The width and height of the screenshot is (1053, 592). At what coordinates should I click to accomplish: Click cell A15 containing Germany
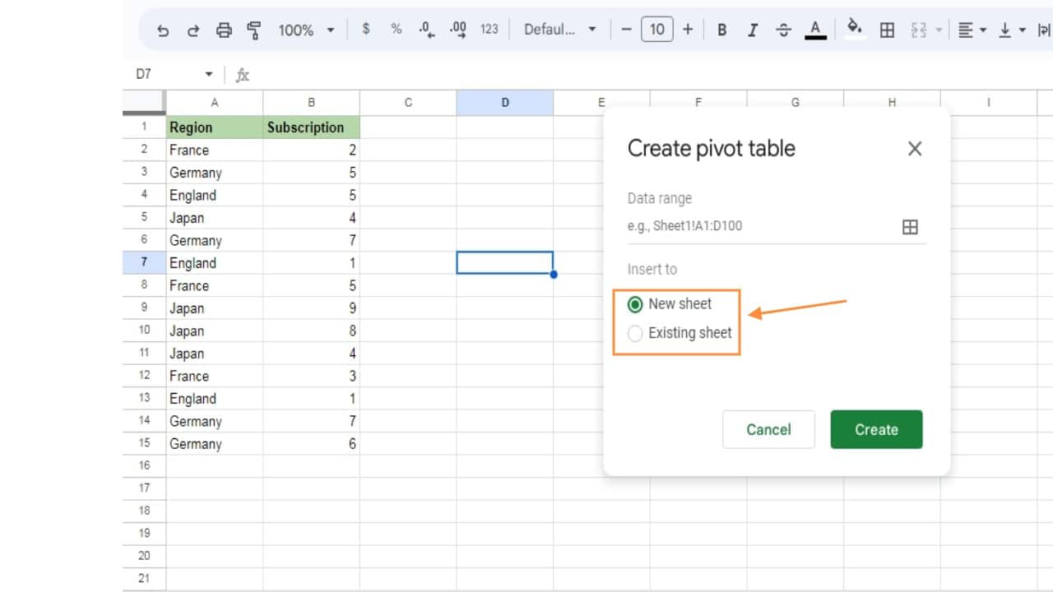pyautogui.click(x=215, y=443)
